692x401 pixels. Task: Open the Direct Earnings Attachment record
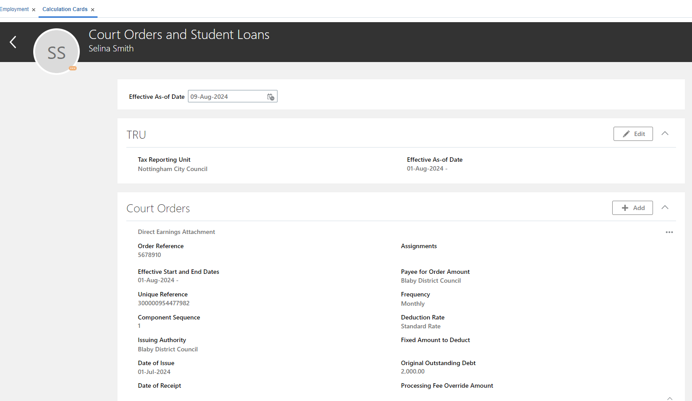coord(176,232)
